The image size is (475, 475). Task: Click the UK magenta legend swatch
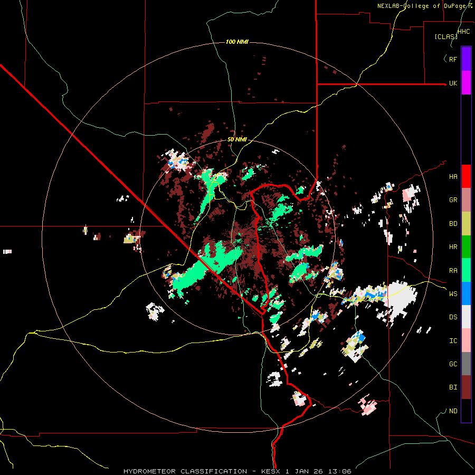point(466,83)
